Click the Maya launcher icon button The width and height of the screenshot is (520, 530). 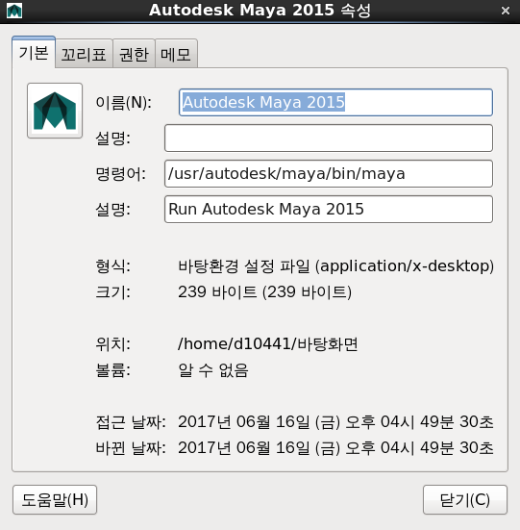pos(55,111)
